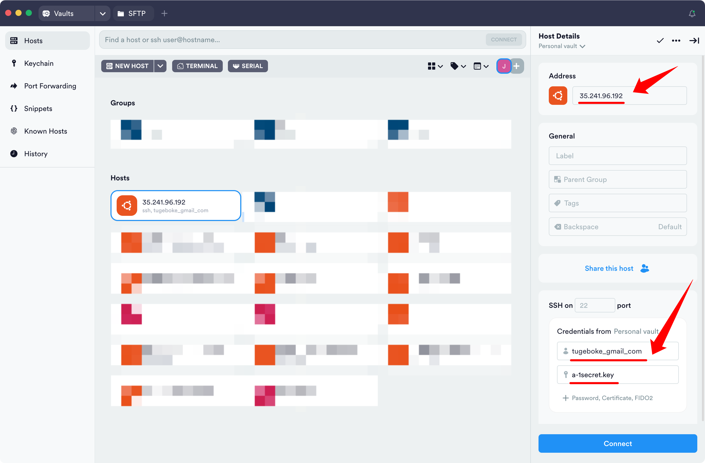
Task: Set the Parent Group field
Action: [618, 180]
